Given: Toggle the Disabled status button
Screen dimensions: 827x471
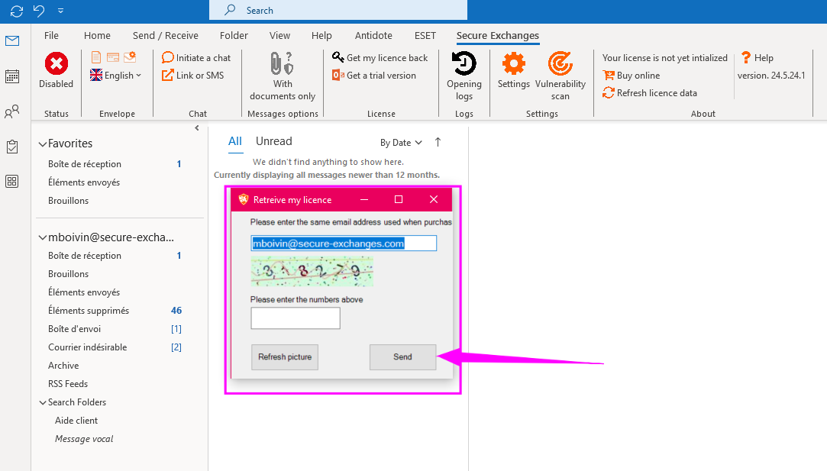Looking at the screenshot, I should tap(56, 70).
